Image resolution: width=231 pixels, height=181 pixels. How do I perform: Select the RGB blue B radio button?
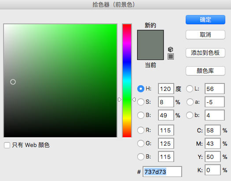[140, 157]
